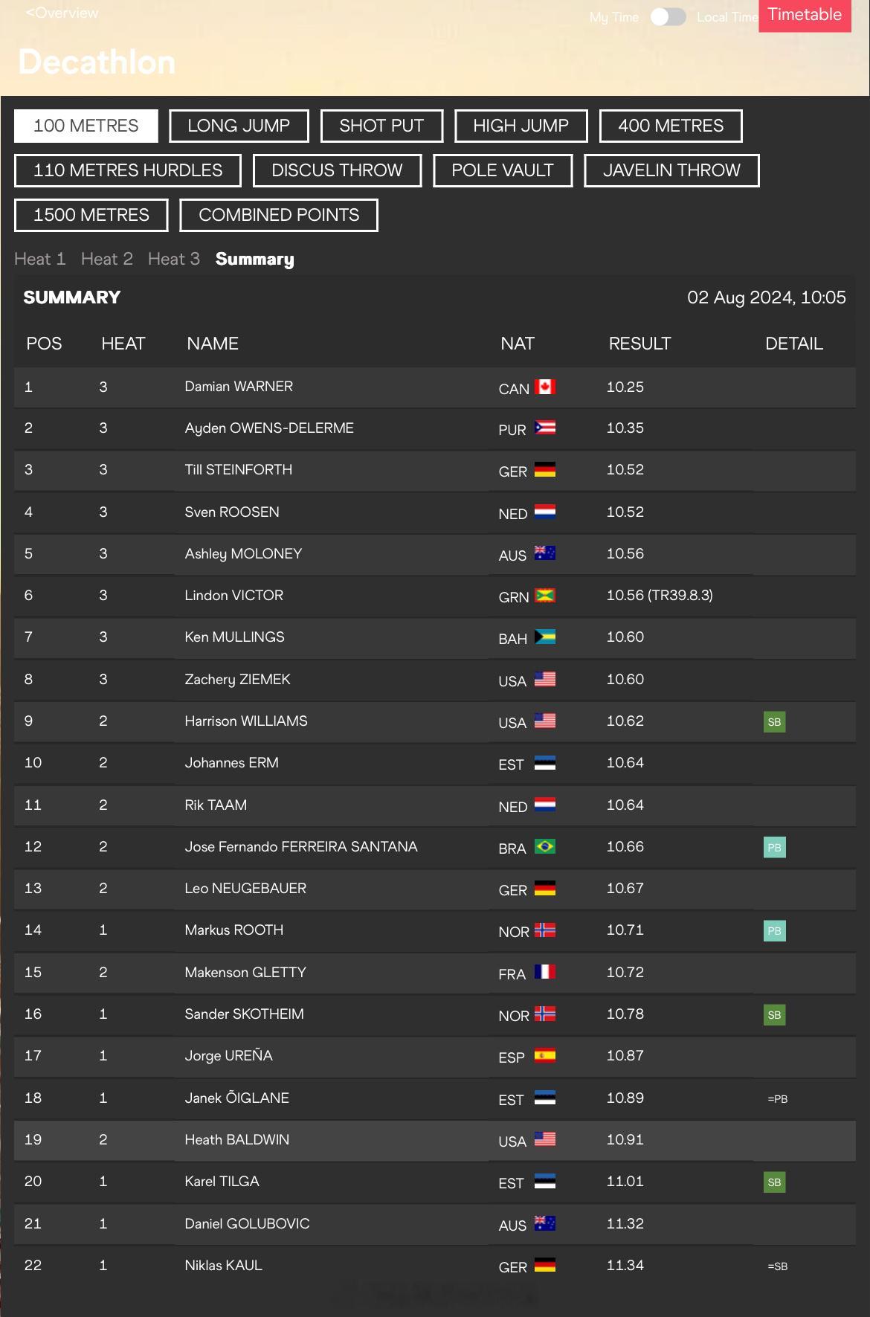This screenshot has height=1317, width=870.
Task: Open the Timetable button
Action: (x=805, y=15)
